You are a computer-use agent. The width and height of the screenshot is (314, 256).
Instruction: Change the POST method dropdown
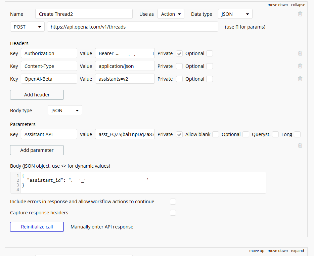27,27
